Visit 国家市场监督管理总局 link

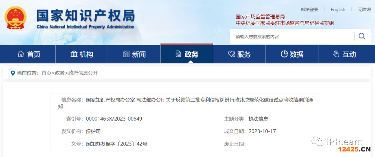(260, 16)
